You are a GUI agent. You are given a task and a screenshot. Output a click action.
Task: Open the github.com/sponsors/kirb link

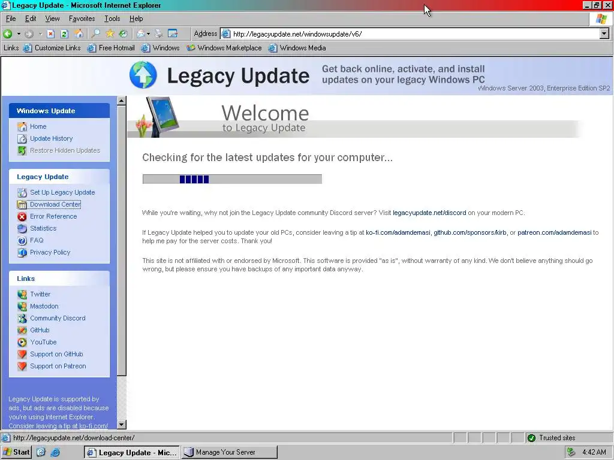click(x=470, y=232)
